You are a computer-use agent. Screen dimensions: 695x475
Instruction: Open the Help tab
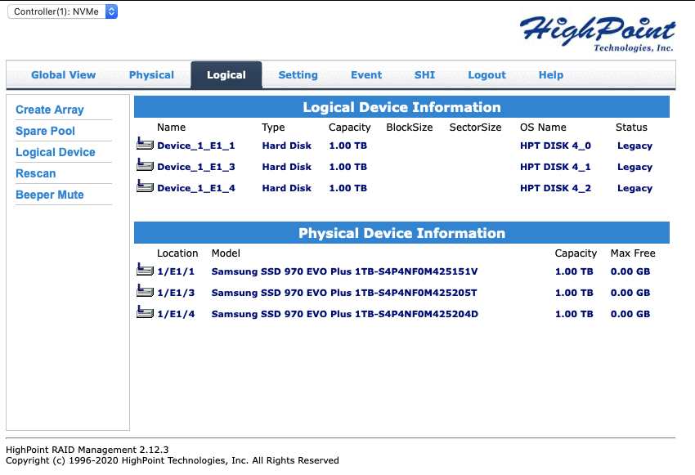coord(551,75)
